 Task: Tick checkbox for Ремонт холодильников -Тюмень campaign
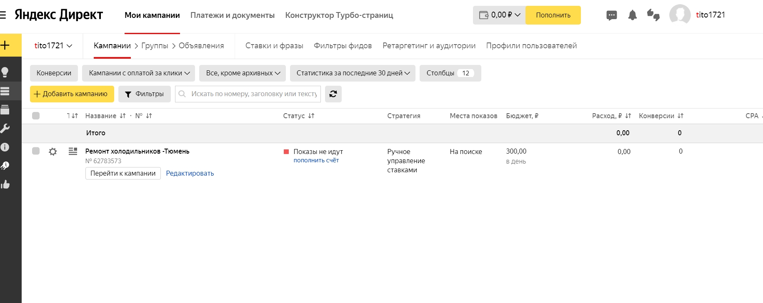click(x=36, y=151)
